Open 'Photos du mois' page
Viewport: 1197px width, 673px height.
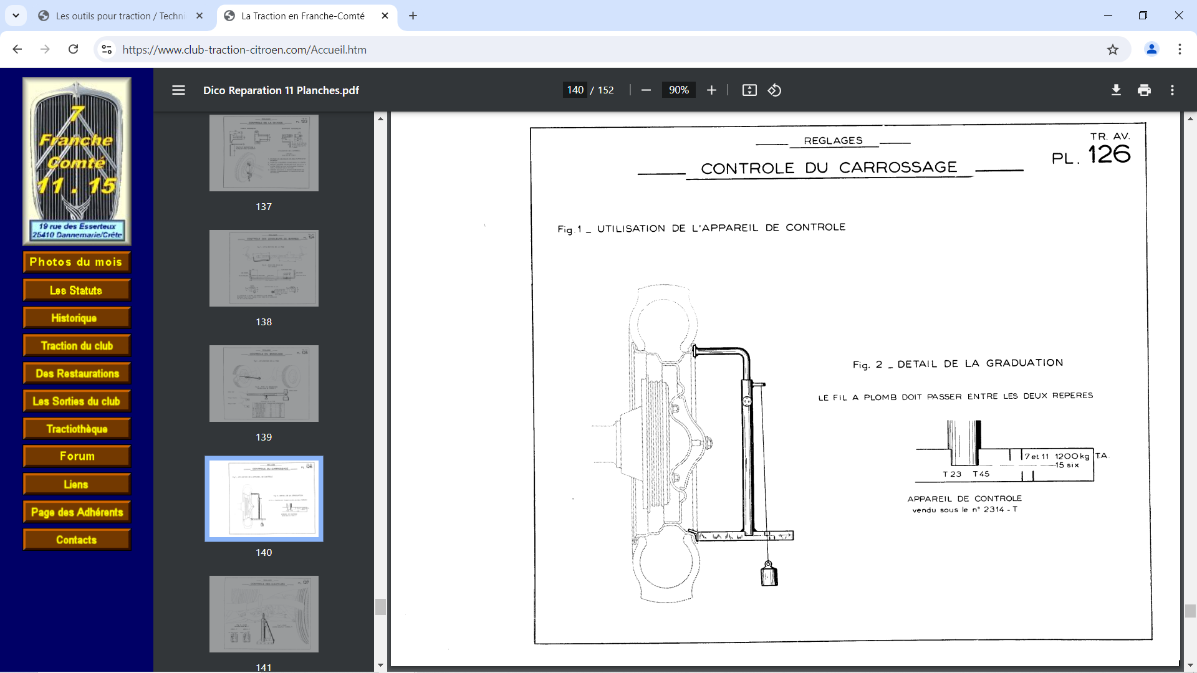click(77, 262)
